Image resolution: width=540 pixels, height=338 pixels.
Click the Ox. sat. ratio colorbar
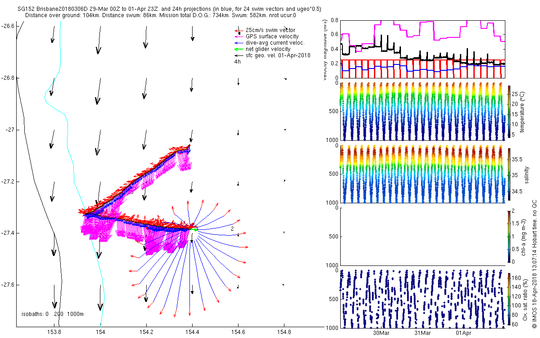[510, 300]
